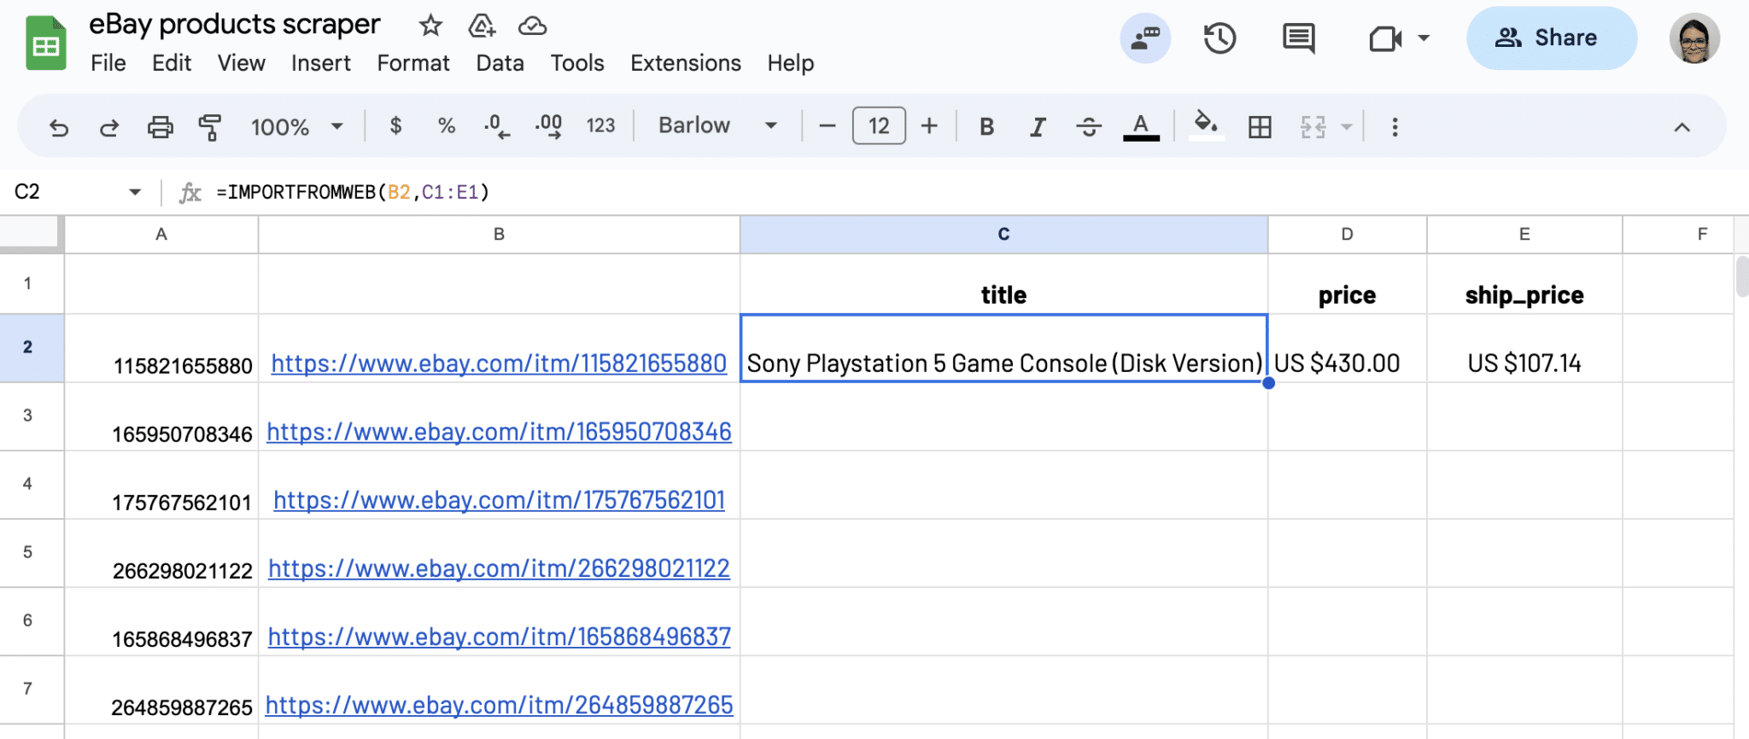Open the Tools menu
Screen dimensions: 1749x739
click(577, 63)
